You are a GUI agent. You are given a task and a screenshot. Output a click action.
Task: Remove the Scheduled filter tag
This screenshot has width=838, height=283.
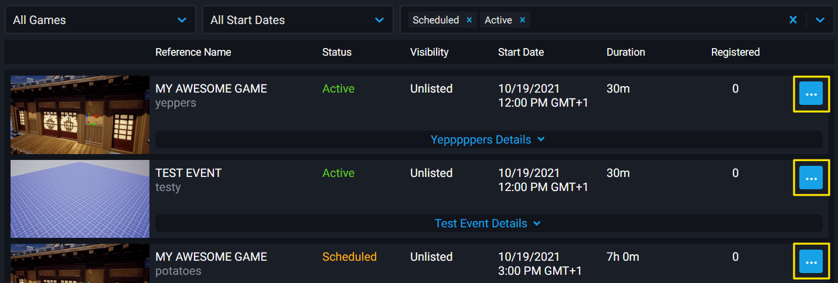(469, 20)
